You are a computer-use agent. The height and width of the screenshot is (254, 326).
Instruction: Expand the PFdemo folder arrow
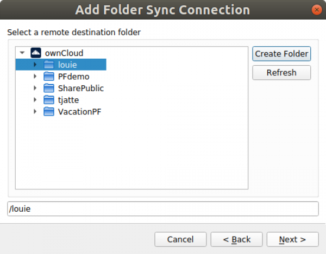[35, 77]
